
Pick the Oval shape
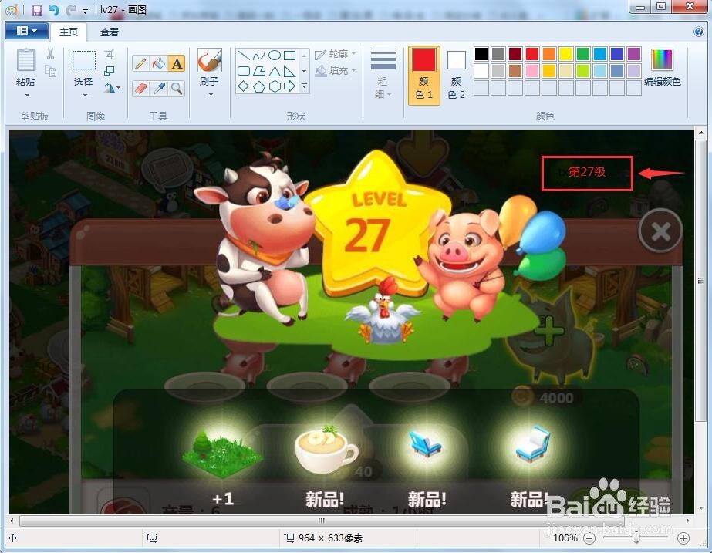(275, 56)
